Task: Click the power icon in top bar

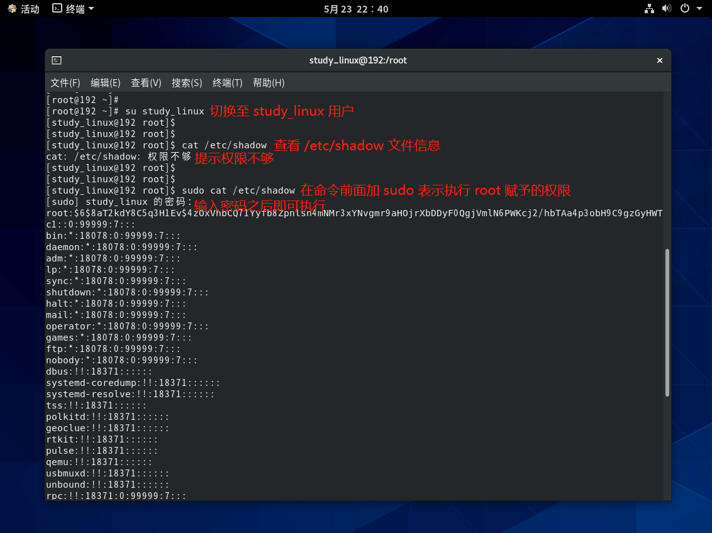Action: pyautogui.click(x=685, y=9)
